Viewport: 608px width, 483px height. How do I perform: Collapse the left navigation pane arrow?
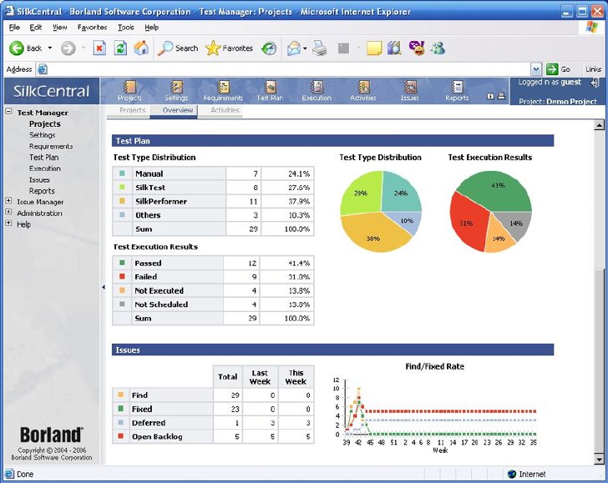point(104,287)
